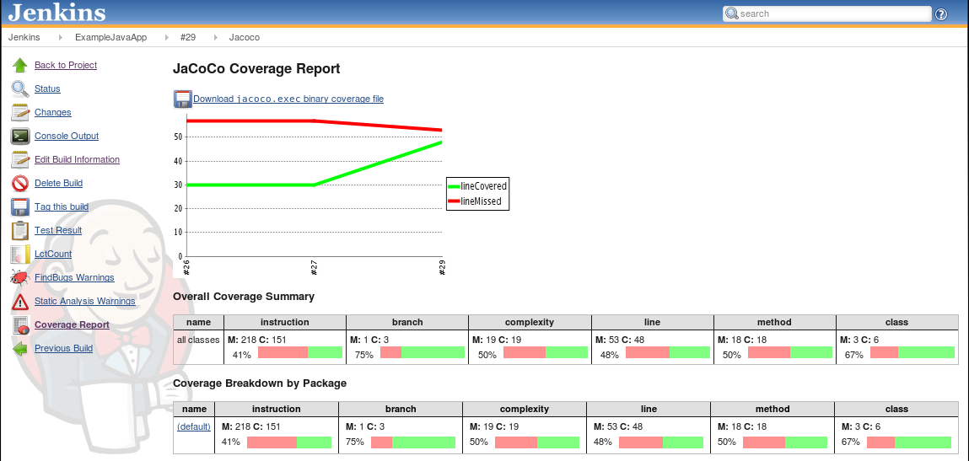Open the Edit Build Information link
Image resolution: width=969 pixels, height=461 pixels.
point(77,160)
